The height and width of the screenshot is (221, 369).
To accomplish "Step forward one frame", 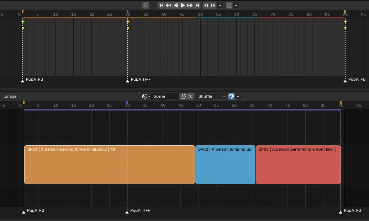I will point(213,5).
